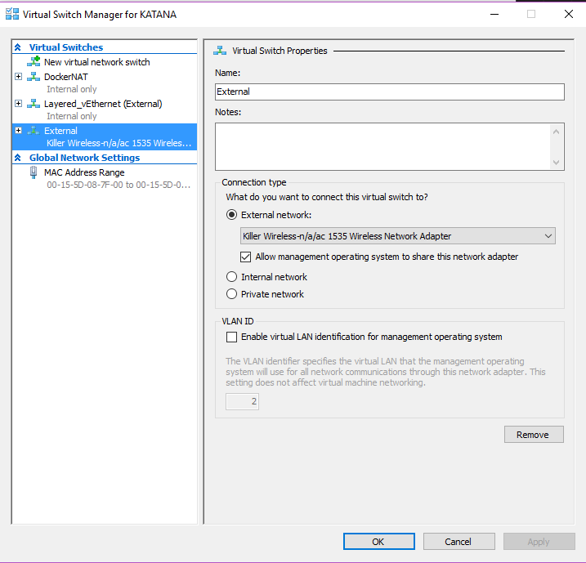Close the Virtual Switch Manager window
This screenshot has width=586, height=563.
(569, 14)
